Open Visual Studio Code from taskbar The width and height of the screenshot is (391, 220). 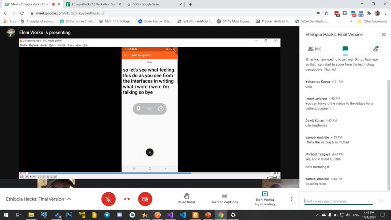[182, 215]
